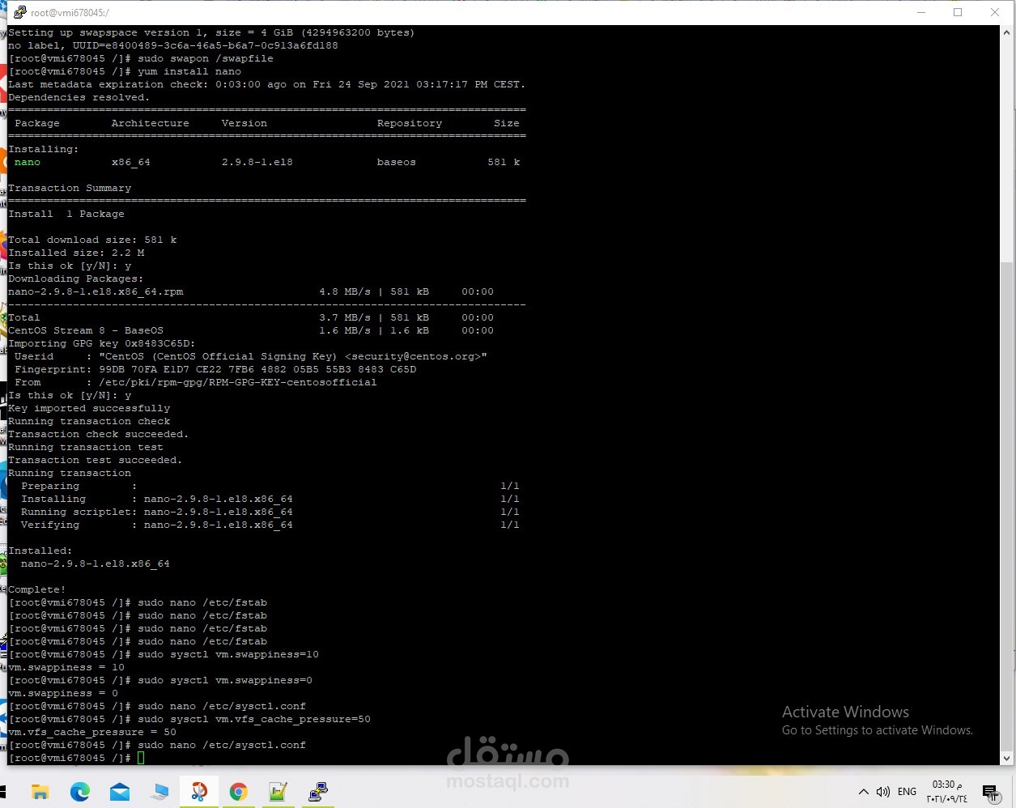
Task: Click 'Total download size: 581 k' line
Action: (x=92, y=240)
